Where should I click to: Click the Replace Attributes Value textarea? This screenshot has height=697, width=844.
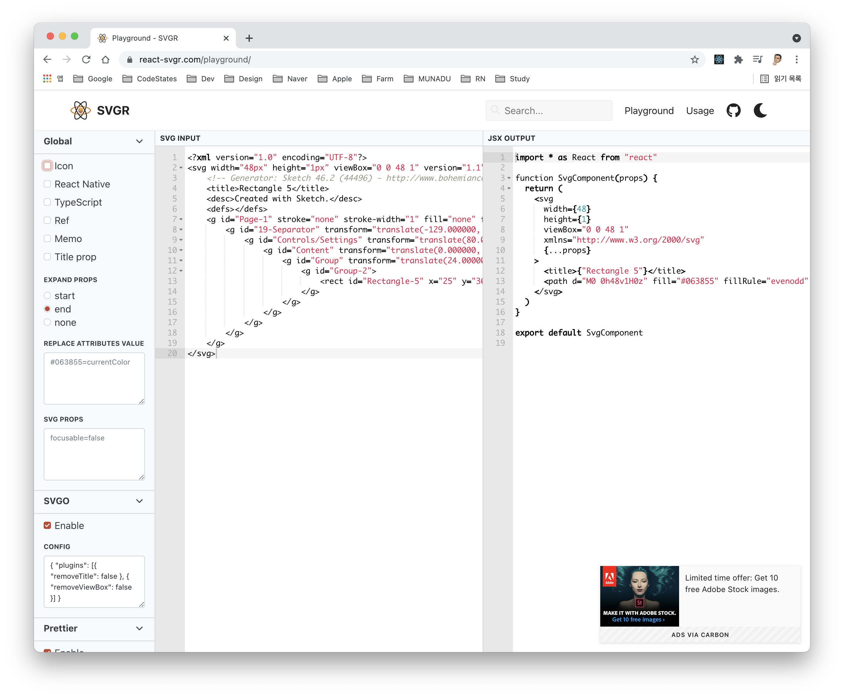[94, 378]
